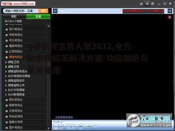Select the 湖南卫视 row with green play arrow
This screenshot has height=131, width=175.
coord(13,67)
